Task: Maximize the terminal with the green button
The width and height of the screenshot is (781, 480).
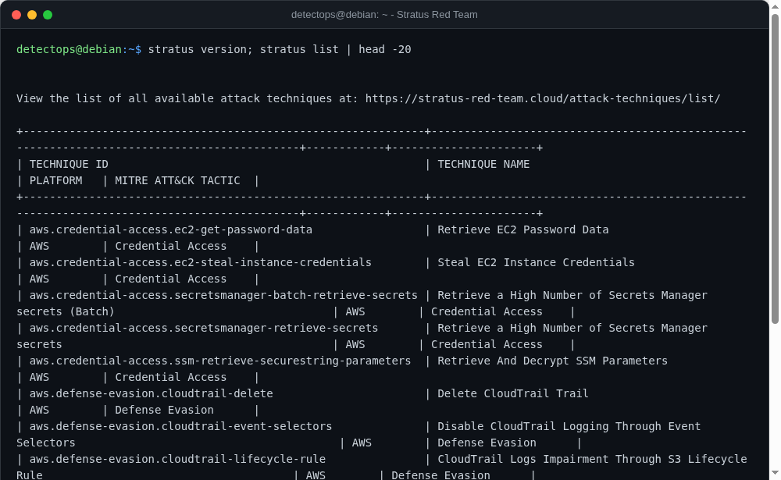Action: 48,15
